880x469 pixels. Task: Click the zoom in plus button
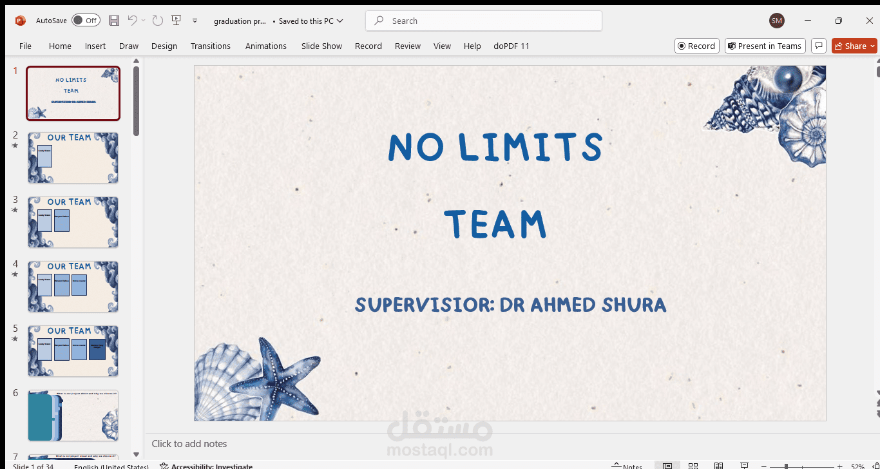(839, 466)
